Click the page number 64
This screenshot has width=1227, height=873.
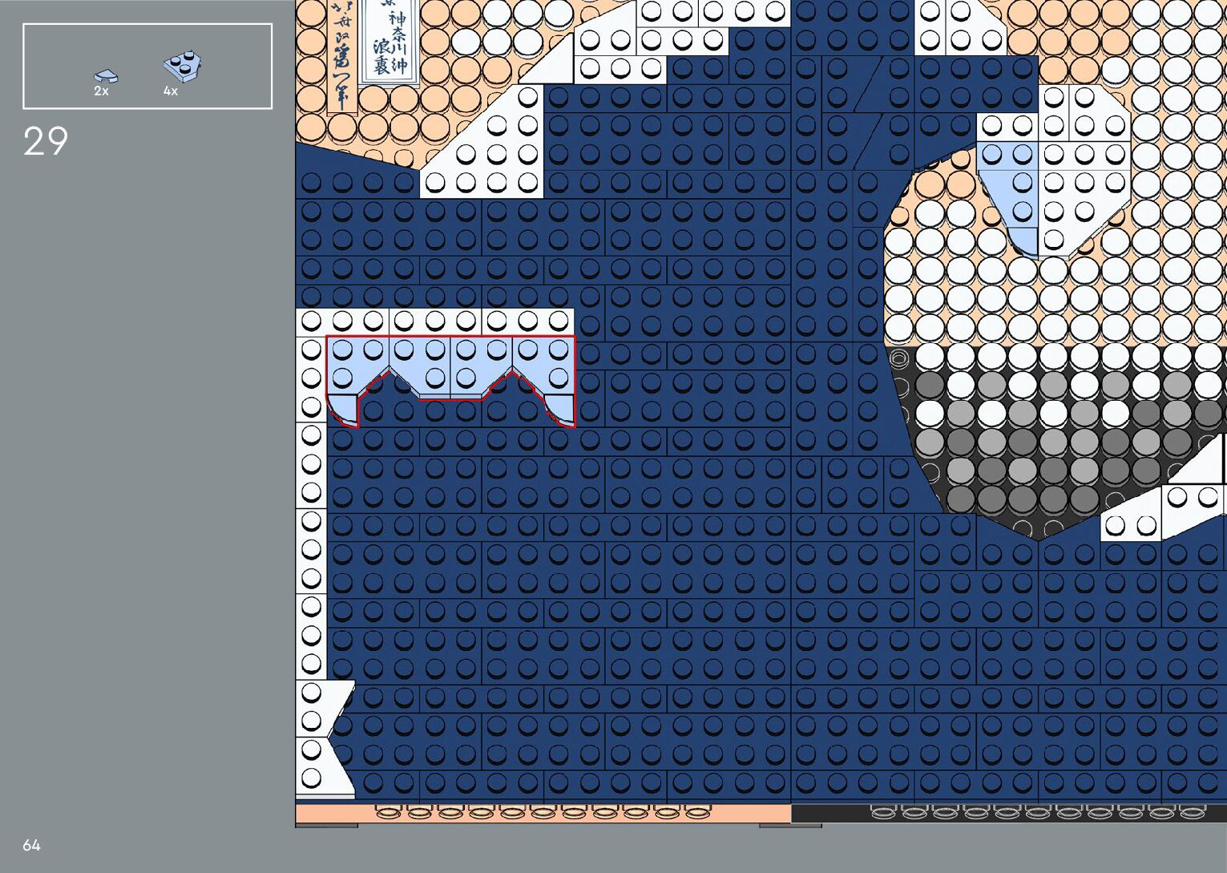coord(31,845)
